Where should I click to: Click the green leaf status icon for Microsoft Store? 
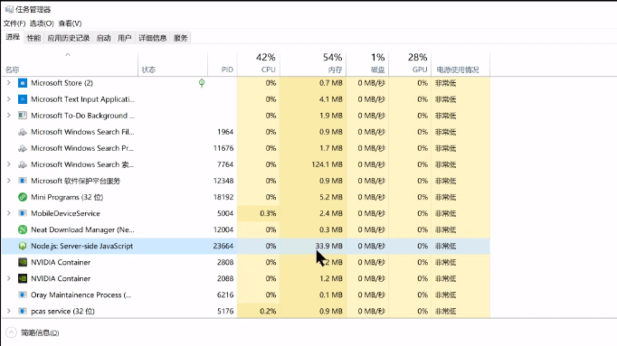tap(202, 83)
